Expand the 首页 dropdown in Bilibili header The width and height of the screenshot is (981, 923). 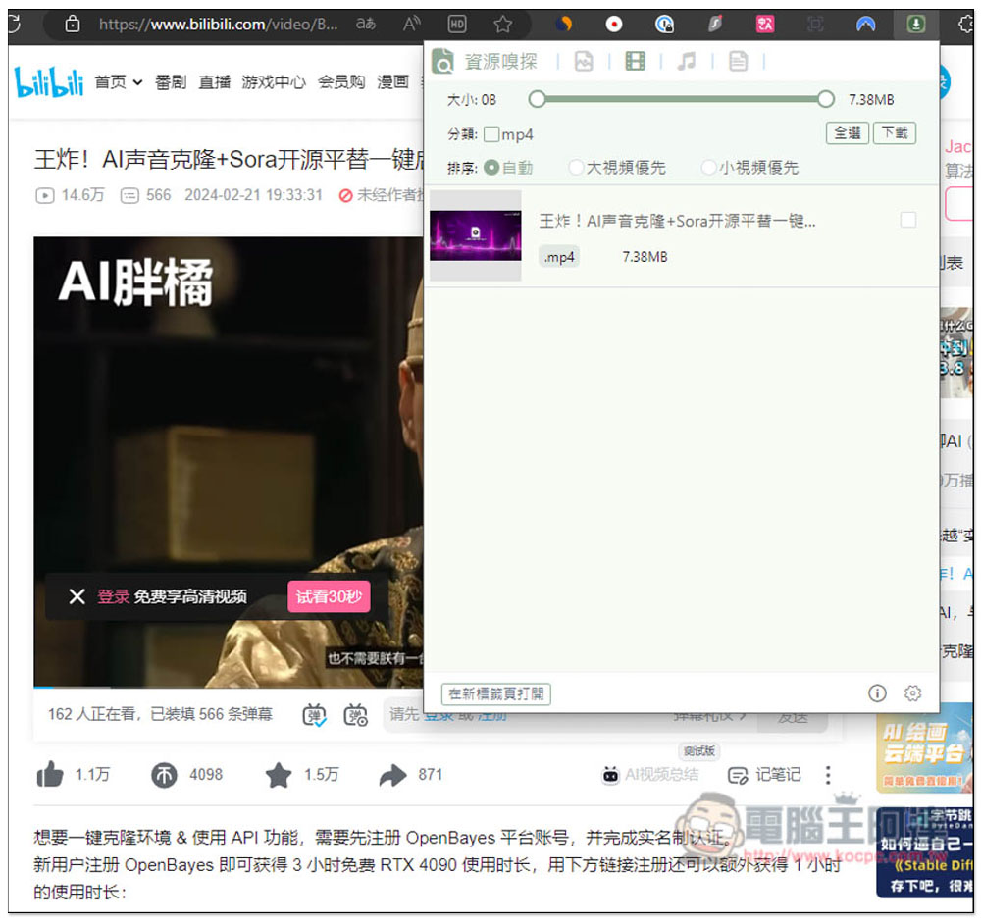(119, 82)
